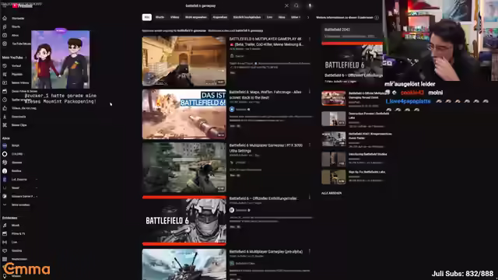Select the Kürzlich hochgeladen filter chip
This screenshot has width=498, height=280.
coord(247,17)
